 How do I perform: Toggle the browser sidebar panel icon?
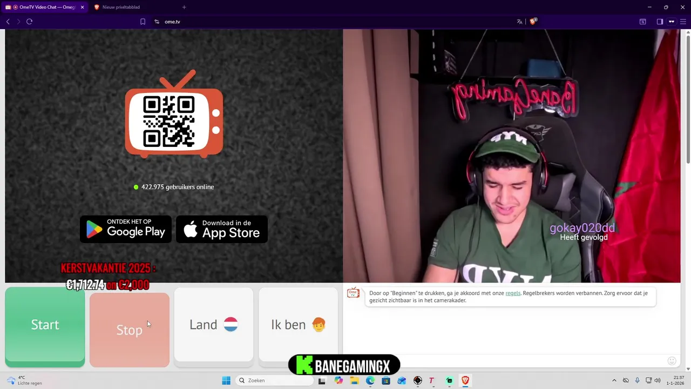pos(660,22)
